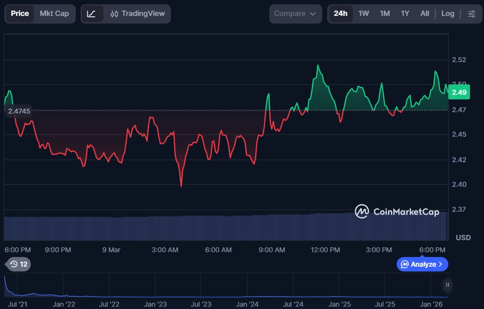Image resolution: width=484 pixels, height=309 pixels.
Task: Select the 24h time range
Action: pyautogui.click(x=340, y=13)
